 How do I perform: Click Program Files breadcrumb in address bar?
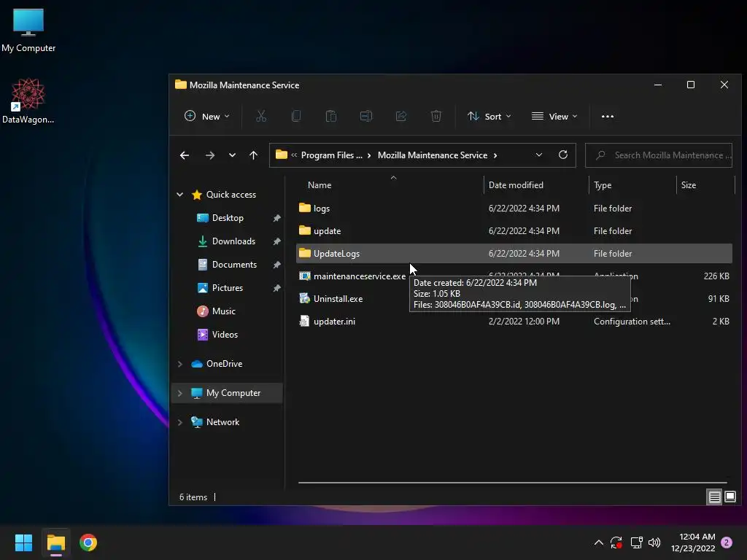tap(332, 155)
